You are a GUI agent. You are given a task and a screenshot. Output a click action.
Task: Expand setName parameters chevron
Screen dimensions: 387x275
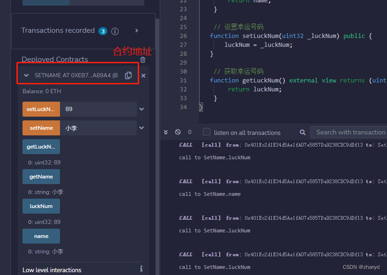[x=141, y=128]
